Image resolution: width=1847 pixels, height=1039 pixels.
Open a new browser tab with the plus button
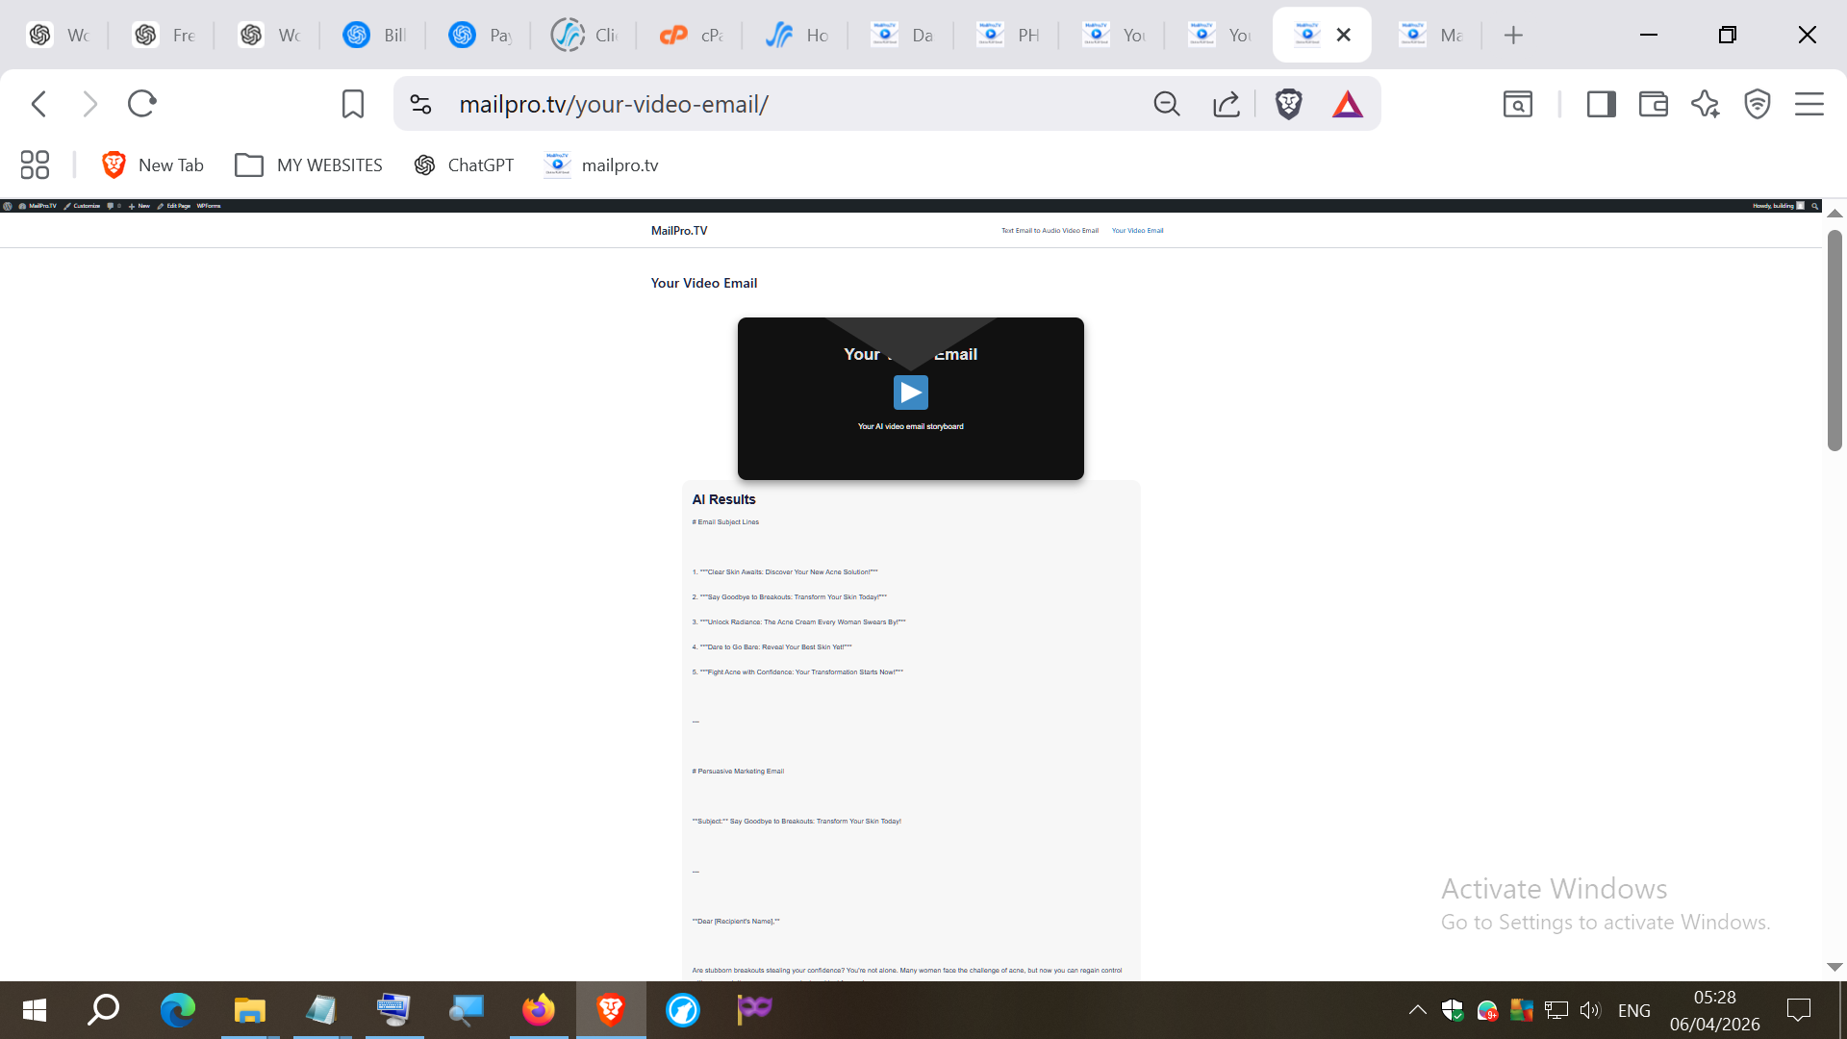(1513, 36)
